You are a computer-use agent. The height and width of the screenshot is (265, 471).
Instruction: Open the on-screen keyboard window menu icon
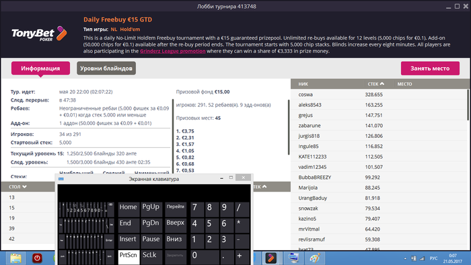click(61, 179)
